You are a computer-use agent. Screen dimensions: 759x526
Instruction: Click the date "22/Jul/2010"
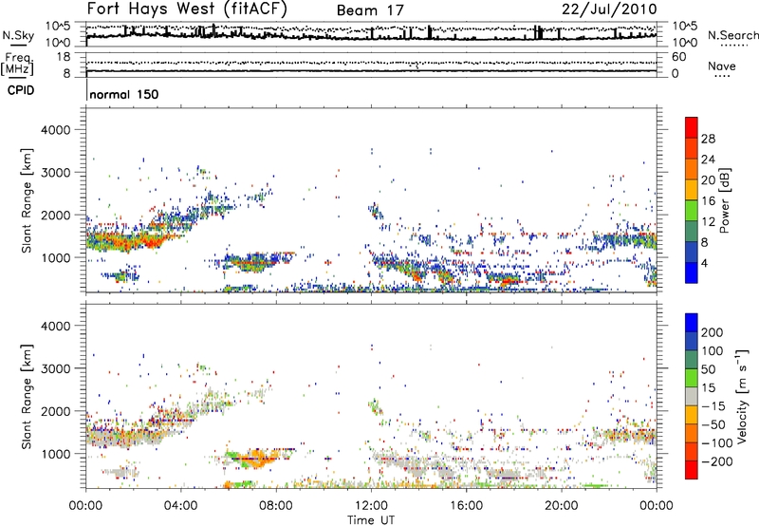(x=609, y=9)
